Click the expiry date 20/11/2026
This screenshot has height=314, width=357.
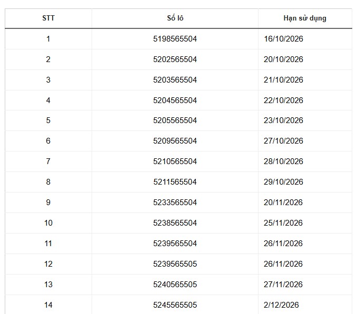point(283,202)
